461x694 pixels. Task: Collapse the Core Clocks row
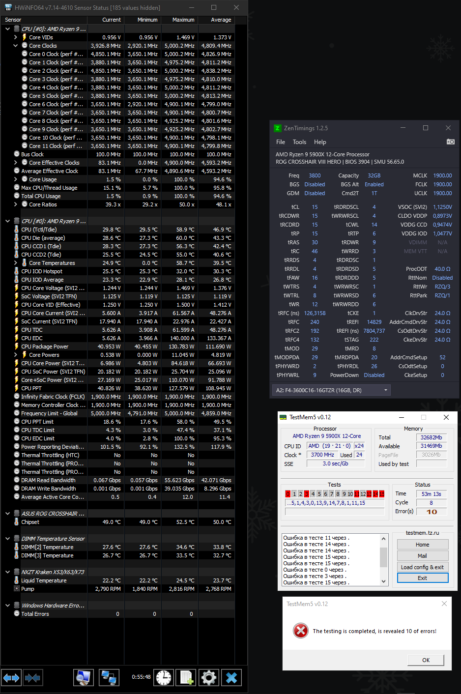(15, 46)
